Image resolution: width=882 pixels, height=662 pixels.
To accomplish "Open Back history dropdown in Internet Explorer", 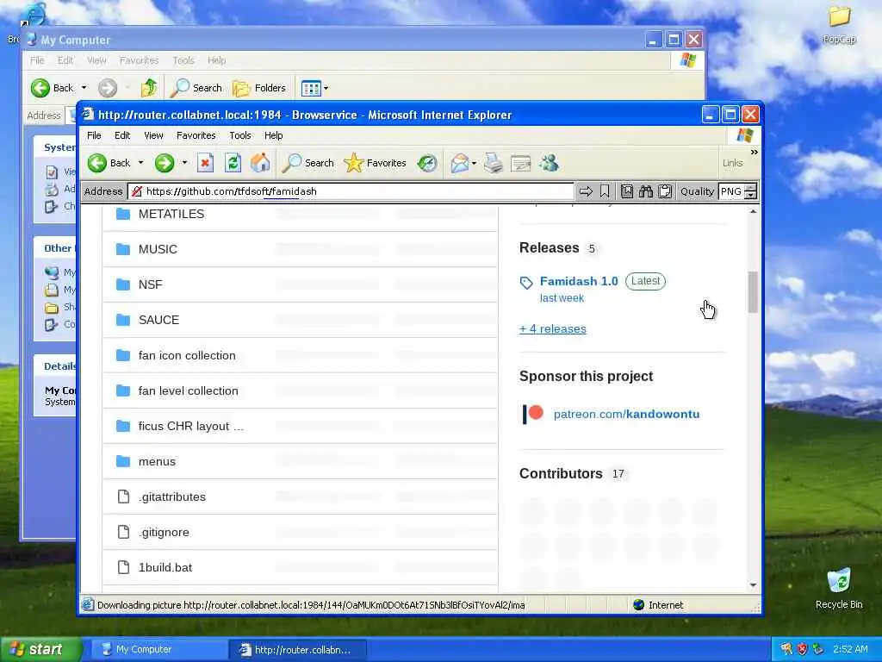I will click(x=140, y=163).
